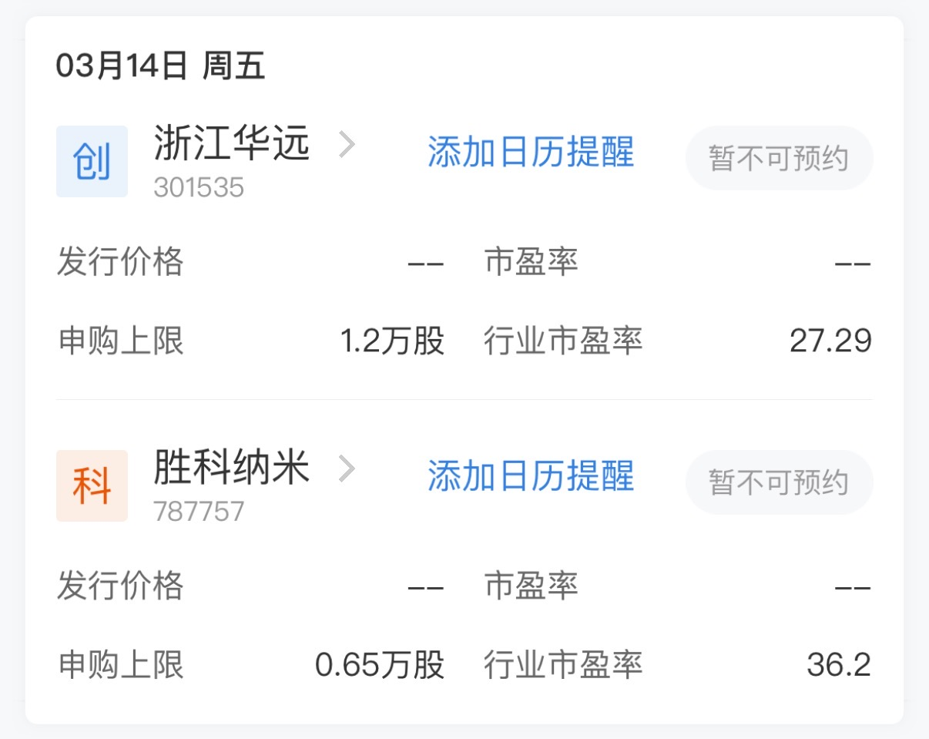Select the 胜科纳米 stock name
The width and height of the screenshot is (929, 739).
pos(231,468)
